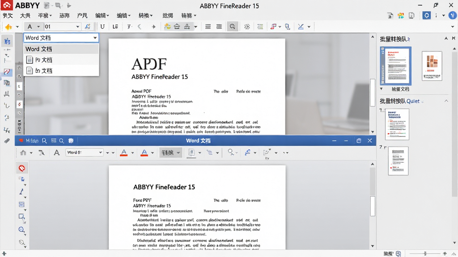Open the Word 8 font combo box

[x=85, y=153]
